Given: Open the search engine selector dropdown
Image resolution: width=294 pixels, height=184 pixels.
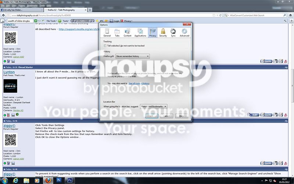Looking at the screenshot, I should [226, 15].
